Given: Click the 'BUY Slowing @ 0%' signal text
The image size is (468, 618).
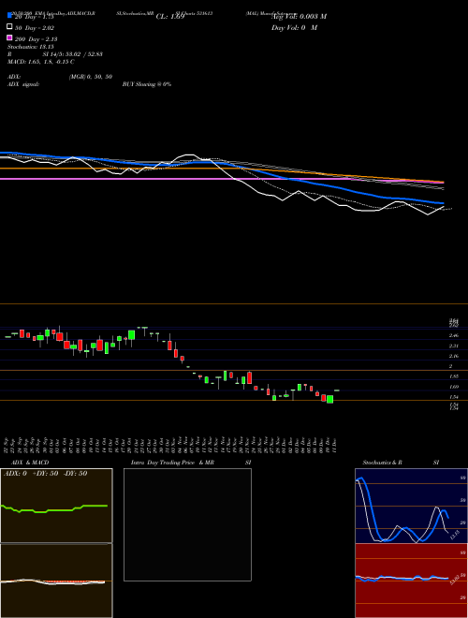Looking at the screenshot, I should [147, 84].
